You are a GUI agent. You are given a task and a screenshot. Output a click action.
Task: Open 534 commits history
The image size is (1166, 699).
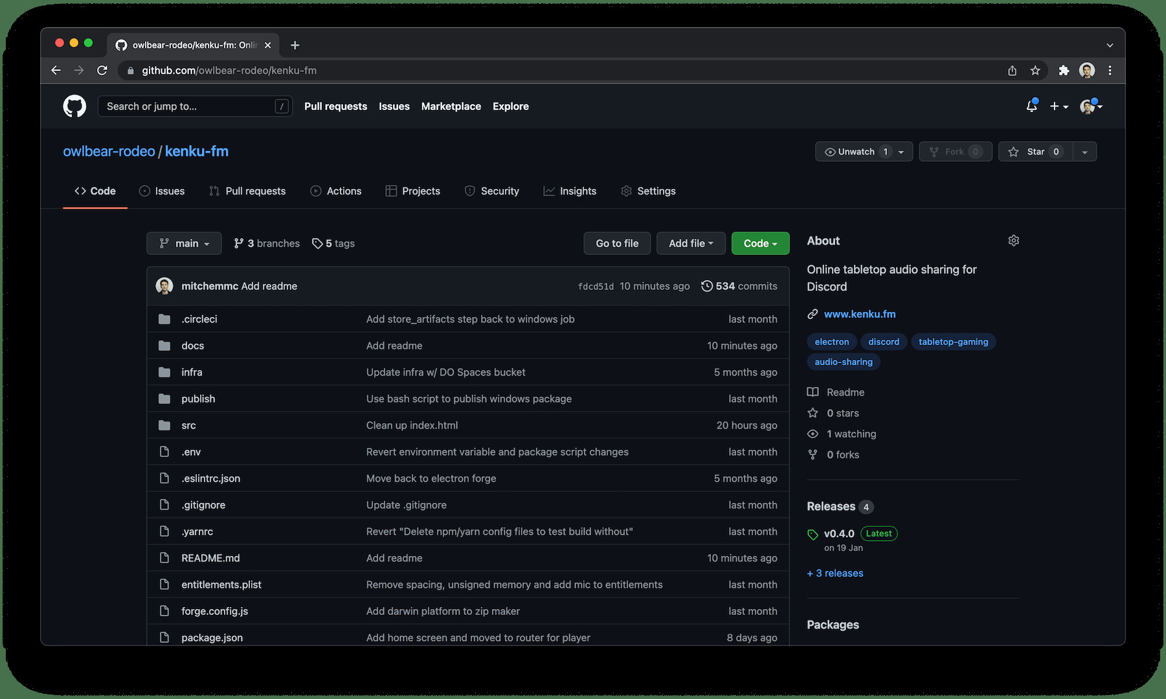[x=739, y=286]
